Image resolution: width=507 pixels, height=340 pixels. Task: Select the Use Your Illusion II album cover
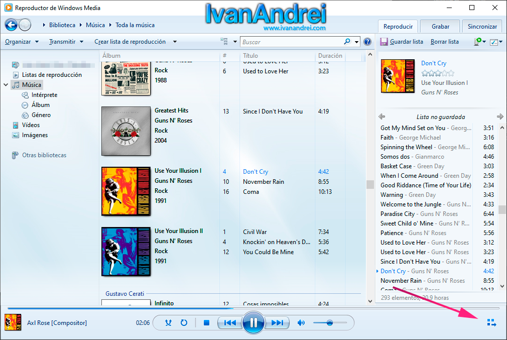click(126, 252)
